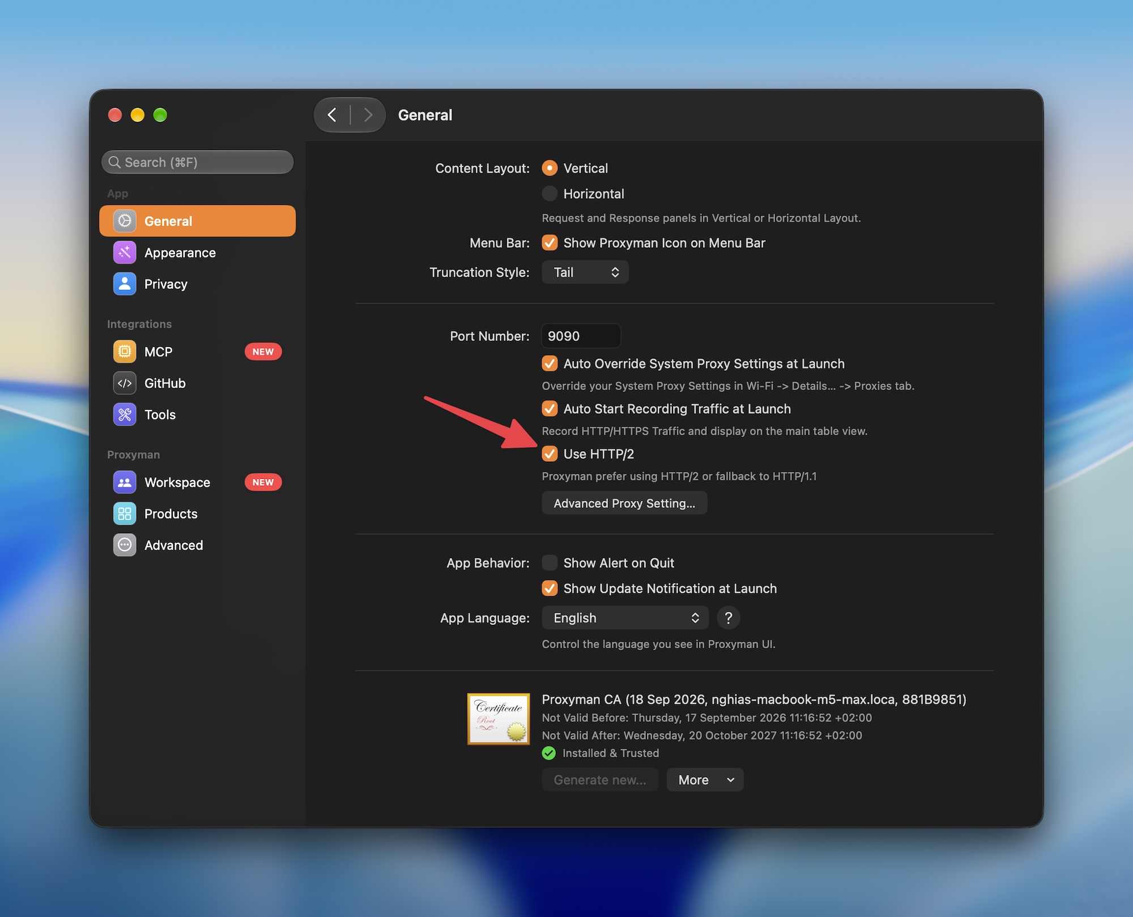Click the green Installed & Trusted checkmark
This screenshot has height=917, width=1133.
click(549, 753)
